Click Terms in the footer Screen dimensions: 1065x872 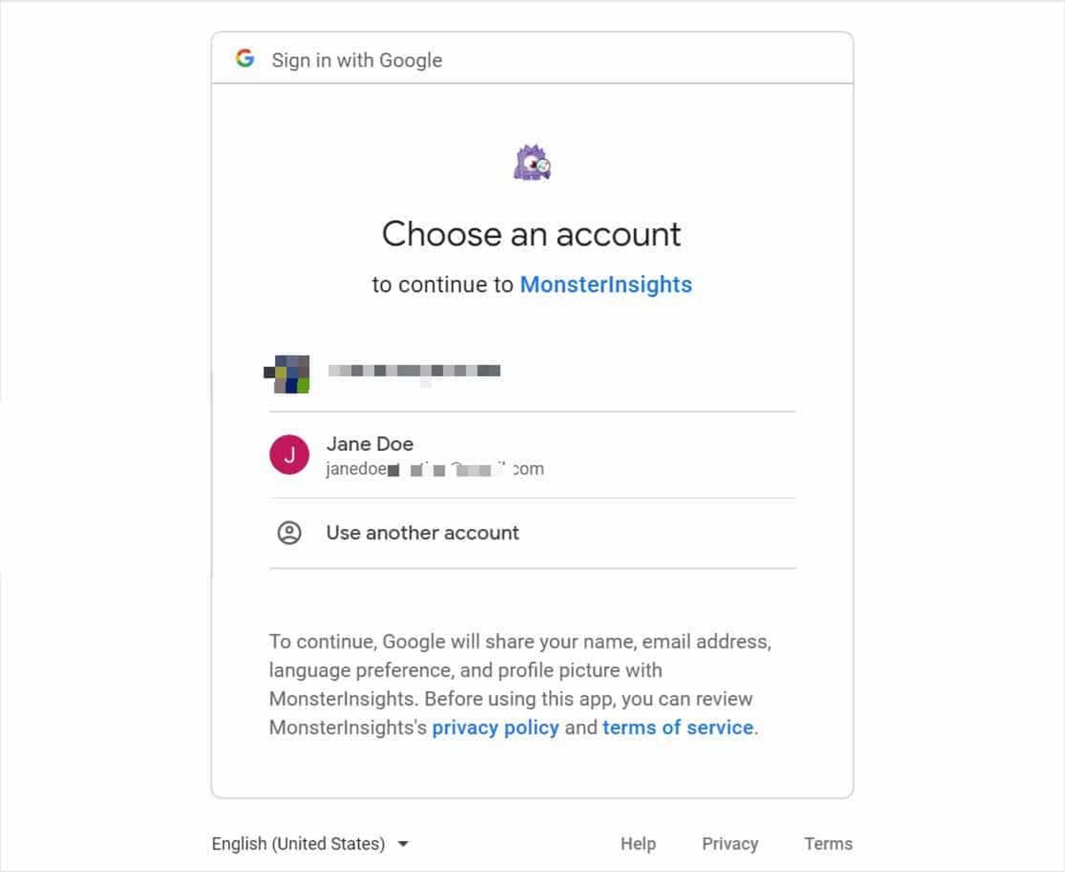point(829,843)
